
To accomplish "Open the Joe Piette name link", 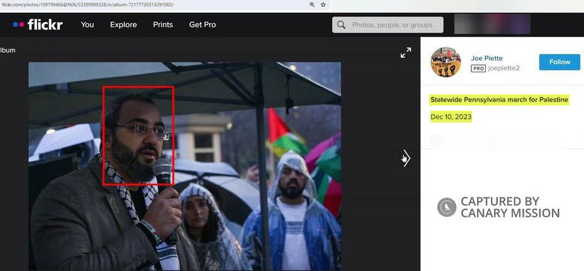I will 486,58.
